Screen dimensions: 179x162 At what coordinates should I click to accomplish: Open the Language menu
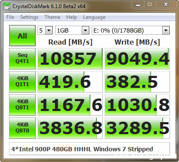[x=94, y=17]
